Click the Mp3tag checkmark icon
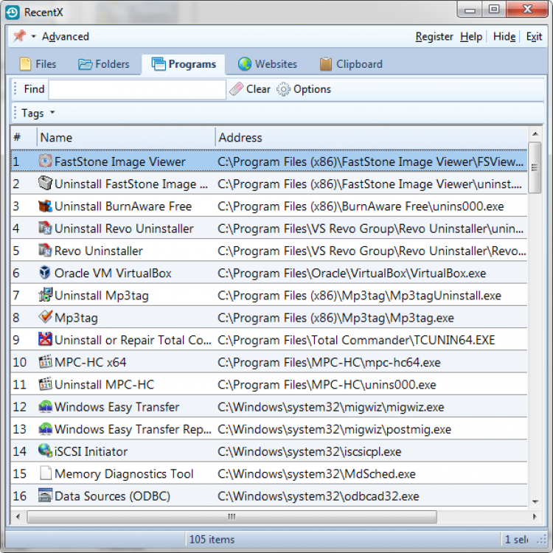 point(45,317)
